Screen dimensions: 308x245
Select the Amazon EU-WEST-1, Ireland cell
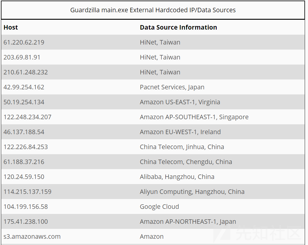click(180, 132)
